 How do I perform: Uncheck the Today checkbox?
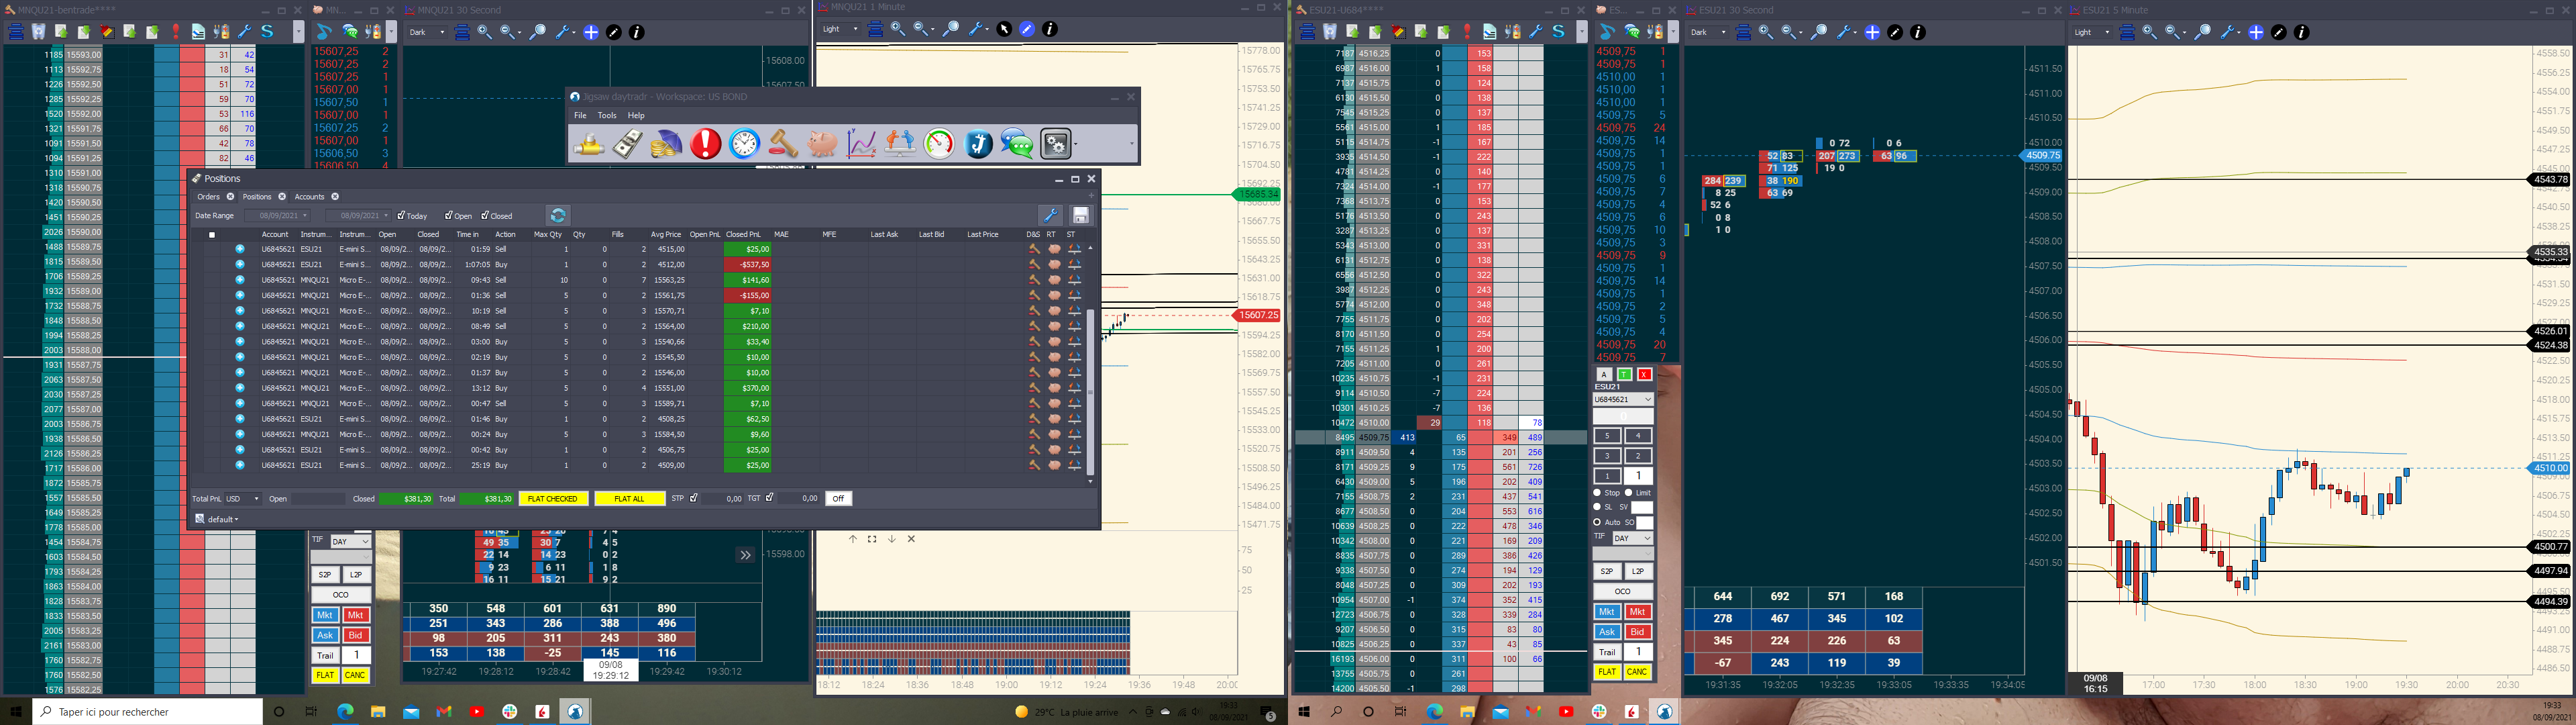(401, 215)
